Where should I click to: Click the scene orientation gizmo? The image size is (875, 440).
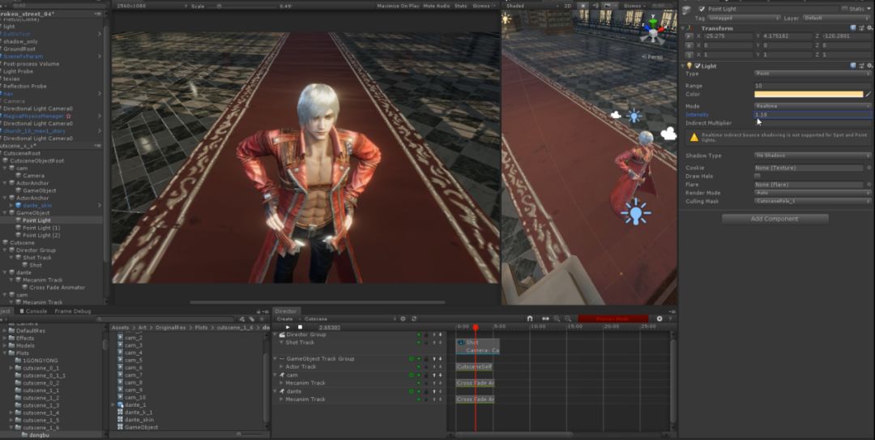click(652, 32)
